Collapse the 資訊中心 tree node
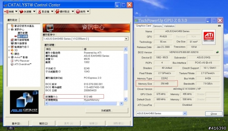 tap(9, 29)
